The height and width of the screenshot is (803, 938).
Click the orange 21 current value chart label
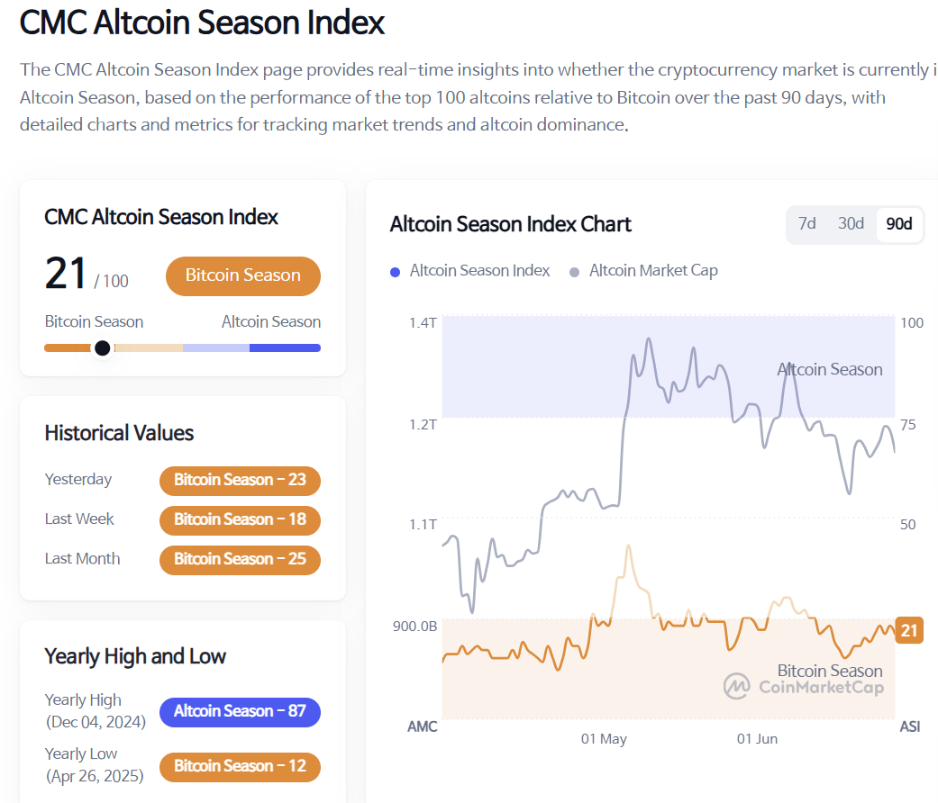point(908,630)
